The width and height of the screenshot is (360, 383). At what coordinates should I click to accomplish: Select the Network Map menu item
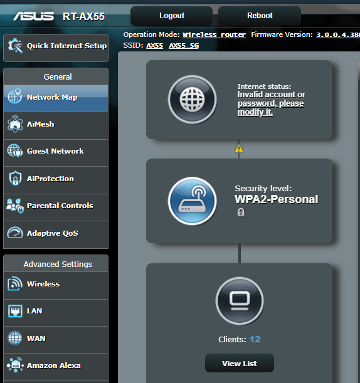tap(56, 98)
